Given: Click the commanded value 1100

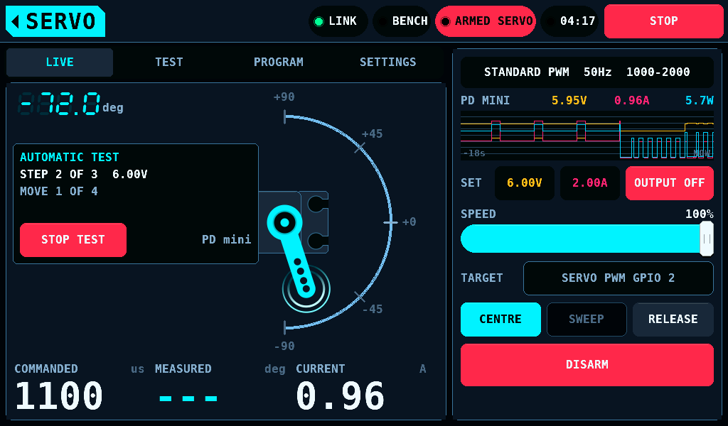Looking at the screenshot, I should click(x=59, y=396).
